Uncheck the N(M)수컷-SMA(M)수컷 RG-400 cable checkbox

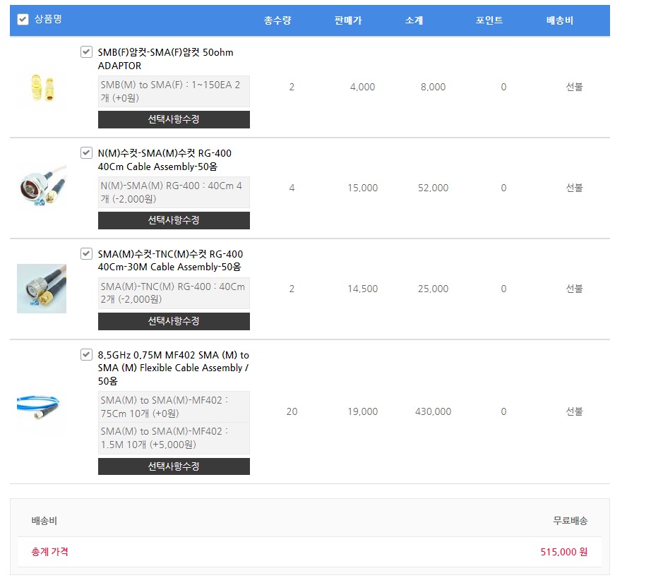tap(86, 152)
